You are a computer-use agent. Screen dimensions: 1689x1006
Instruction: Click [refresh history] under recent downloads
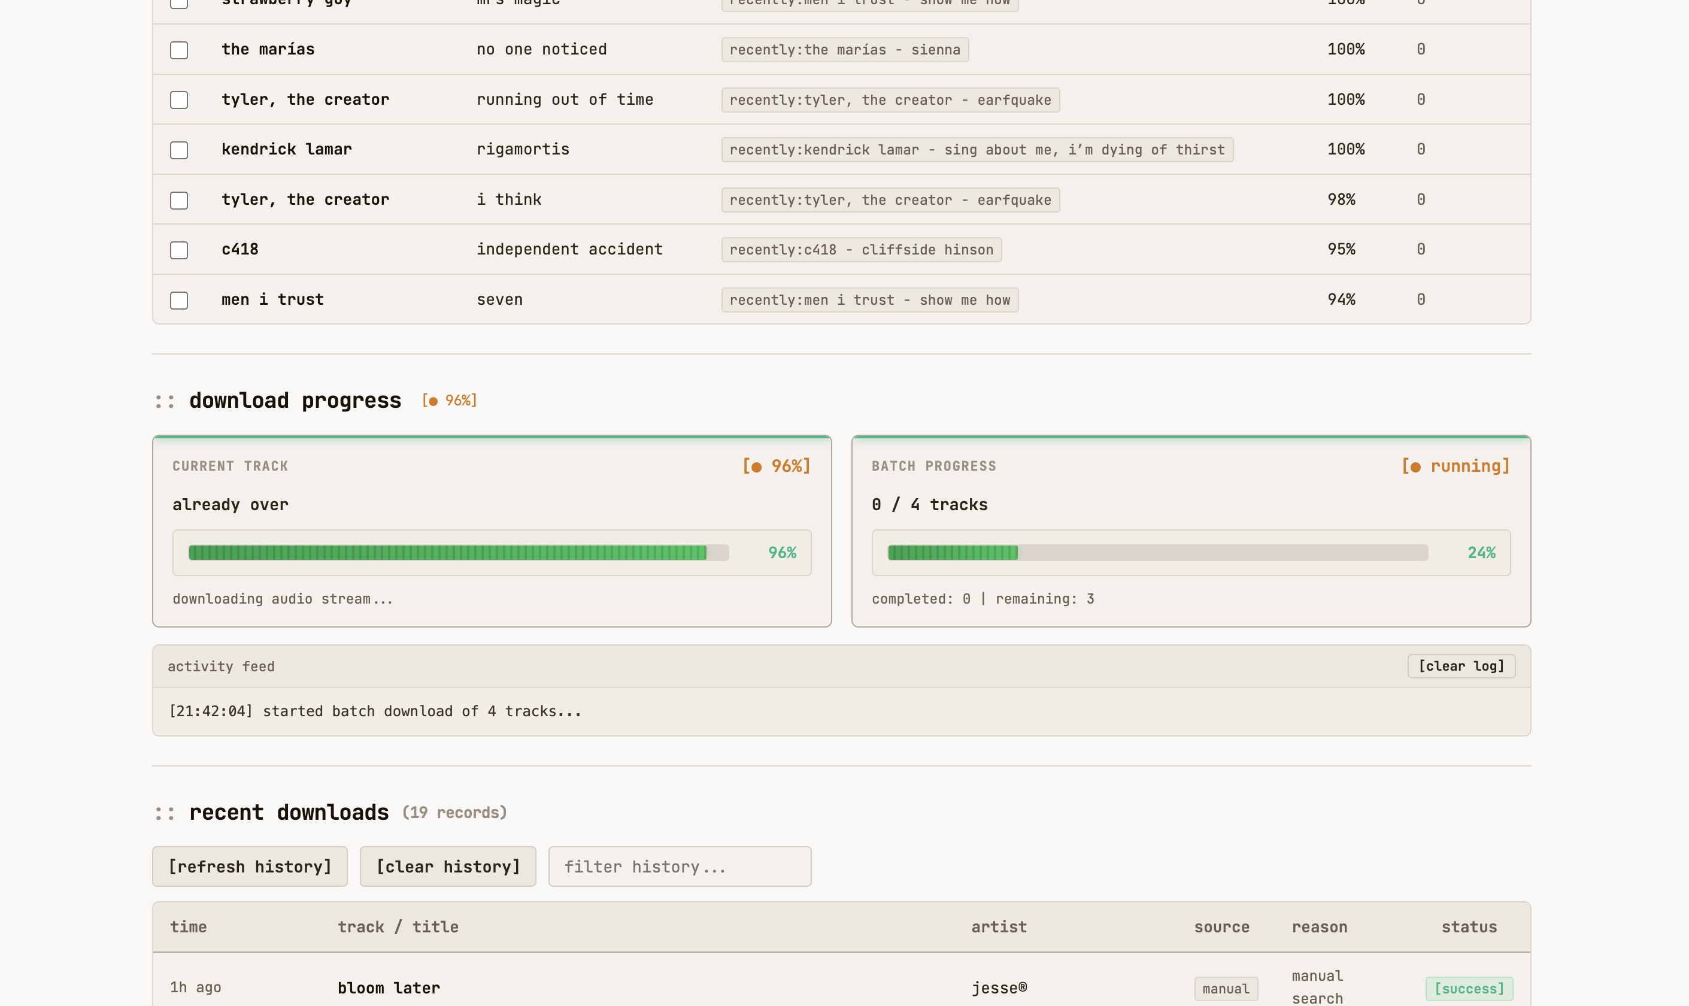coord(250,866)
